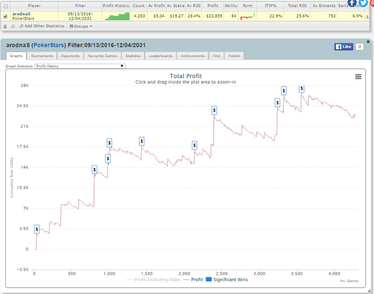Select the Graphs tab
This screenshot has height=294, width=374.
(x=16, y=56)
